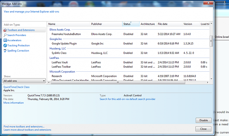Open the More information link
This screenshot has width=229, height=136.
click(13, 103)
